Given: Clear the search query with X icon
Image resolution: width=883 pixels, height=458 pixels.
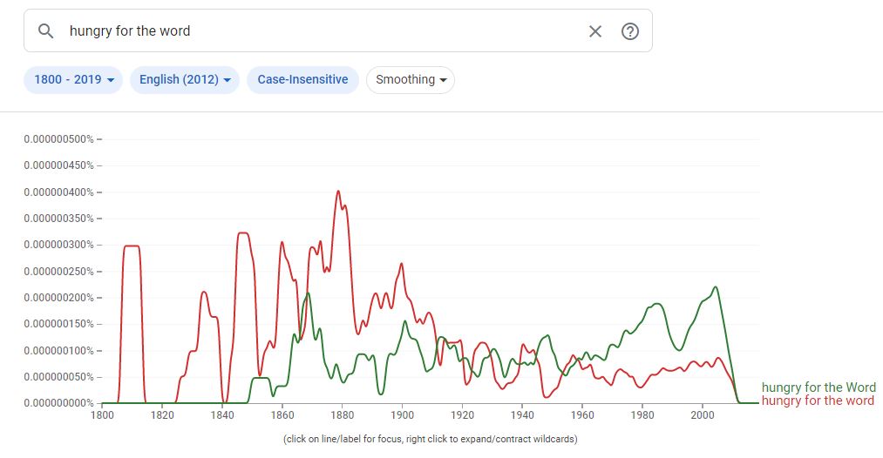Looking at the screenshot, I should pos(595,31).
